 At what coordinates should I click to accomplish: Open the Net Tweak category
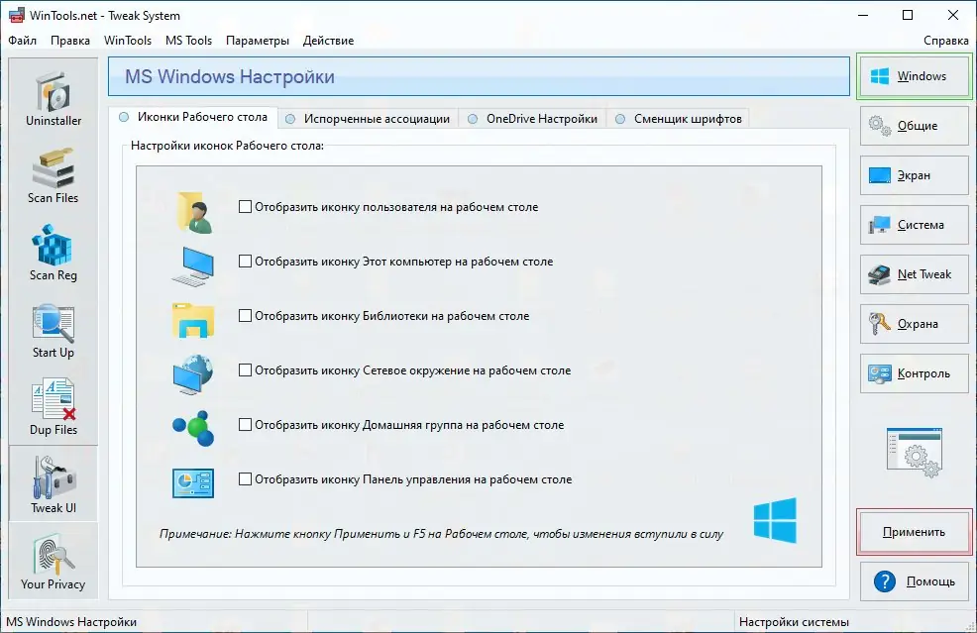(914, 274)
